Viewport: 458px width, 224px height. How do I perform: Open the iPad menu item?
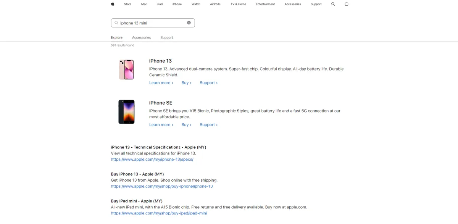[x=160, y=4]
